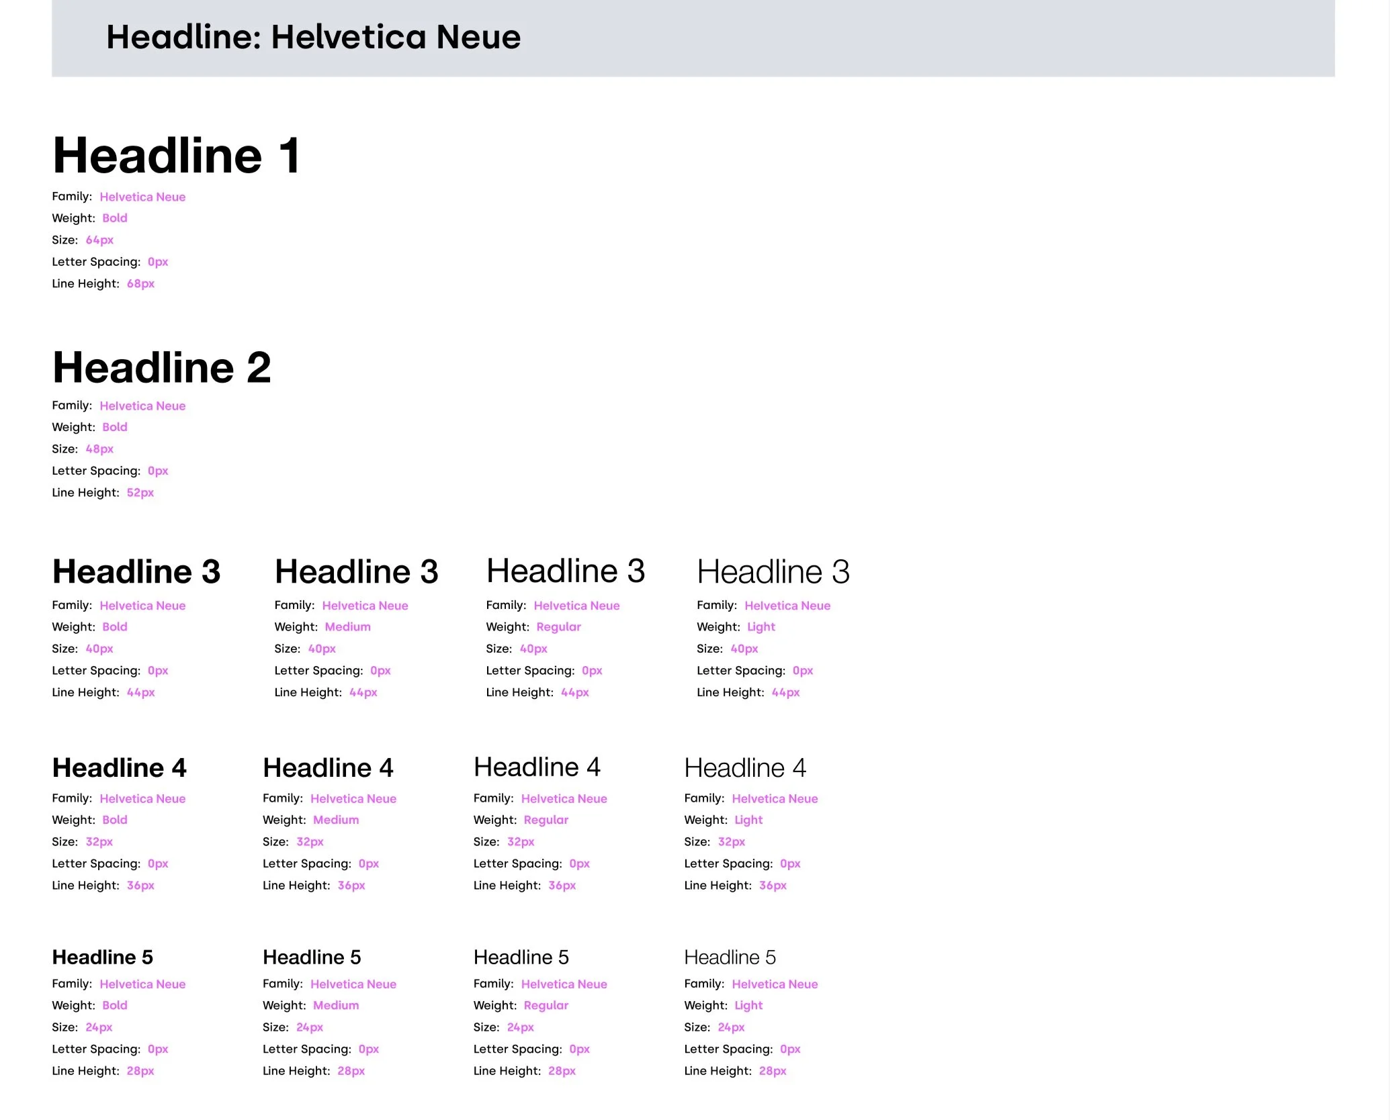Click 'Regular' weight value under Headline 5
Viewport: 1390px width, 1120px height.
click(546, 1005)
